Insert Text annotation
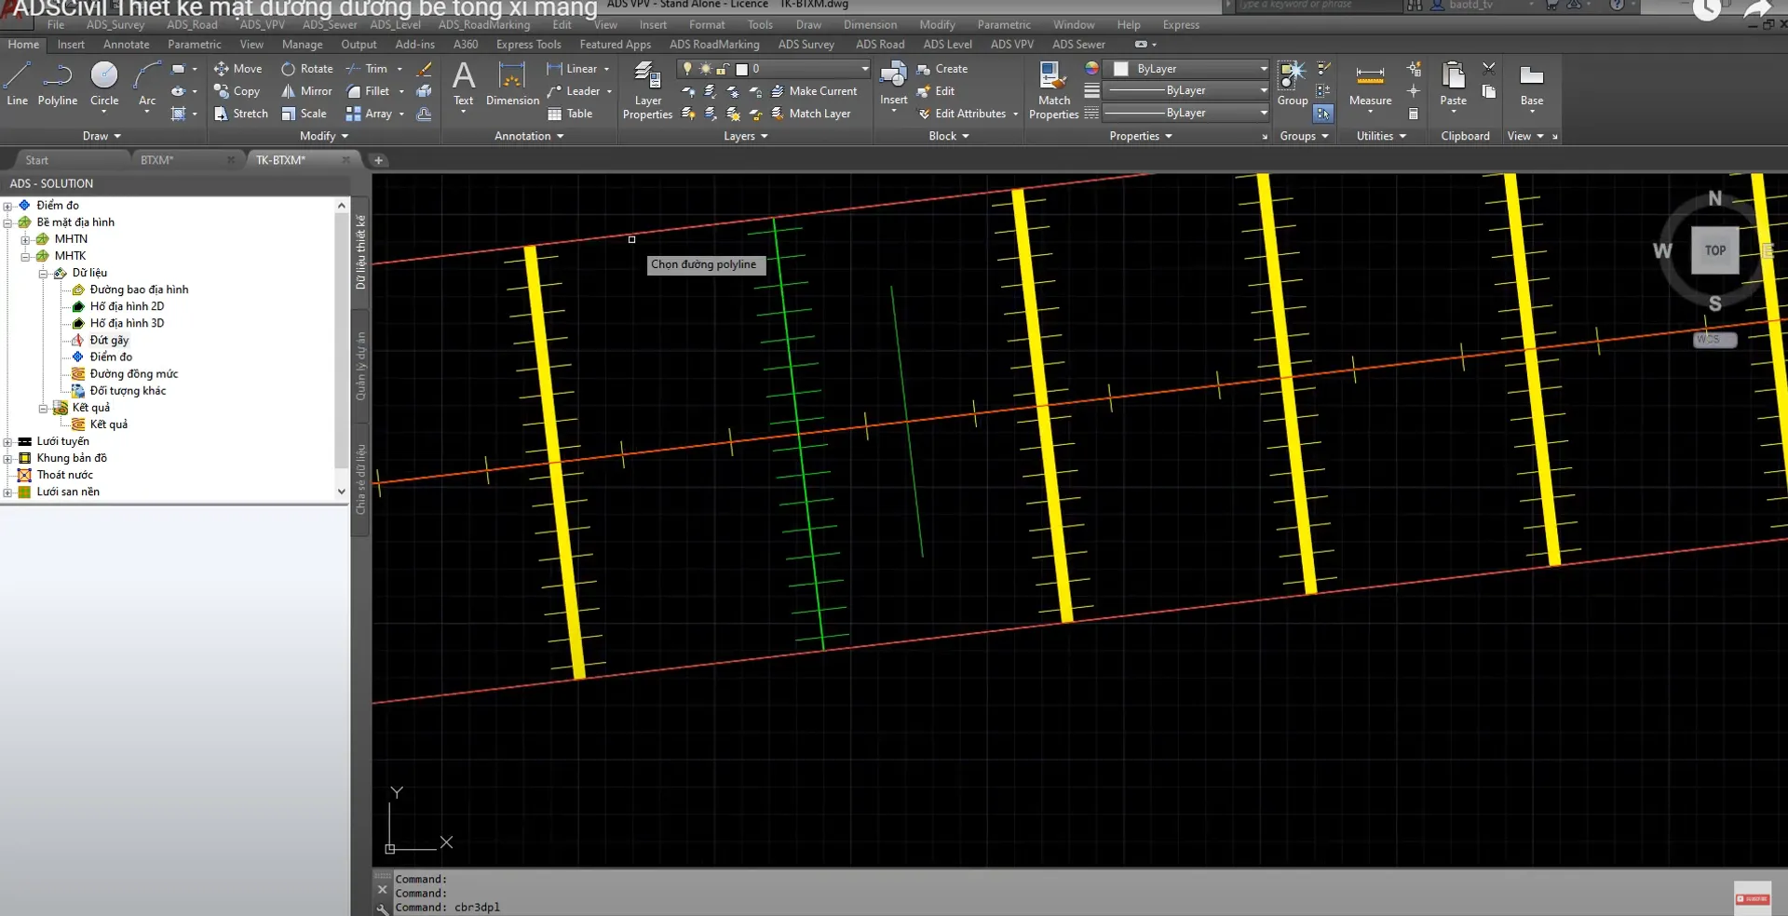This screenshot has width=1788, height=916. click(x=463, y=84)
